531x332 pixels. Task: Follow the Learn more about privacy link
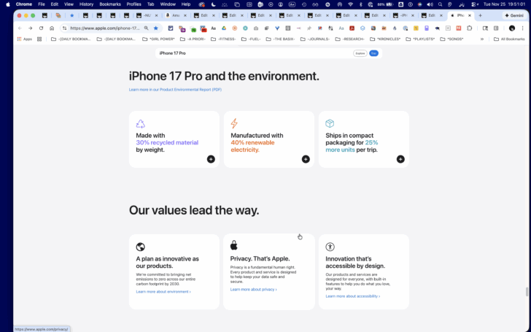(x=253, y=289)
